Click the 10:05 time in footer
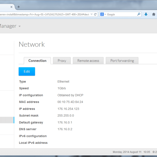157x157 pixels. pos(147,152)
